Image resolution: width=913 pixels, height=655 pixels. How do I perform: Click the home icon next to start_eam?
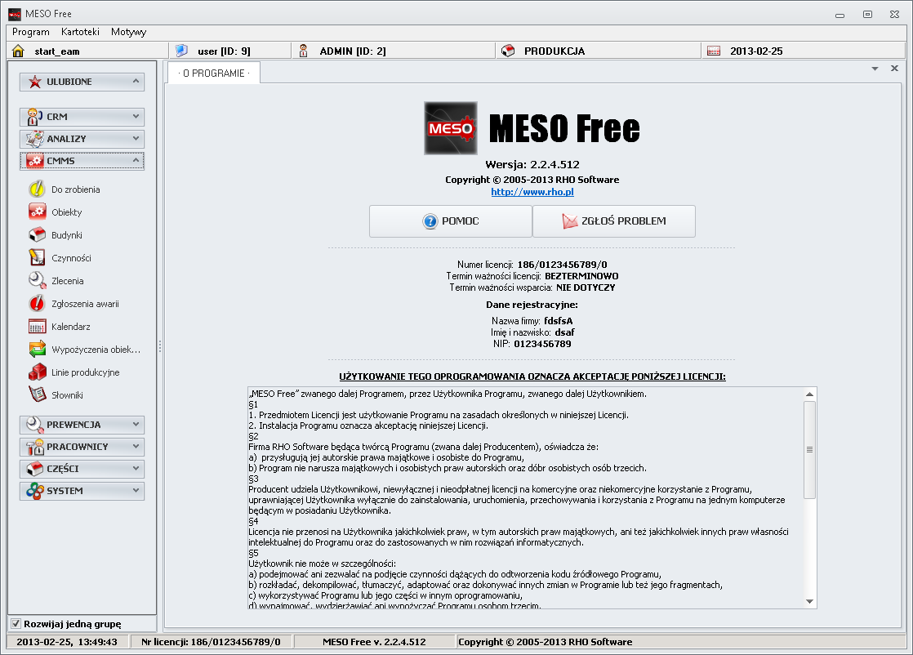point(18,51)
